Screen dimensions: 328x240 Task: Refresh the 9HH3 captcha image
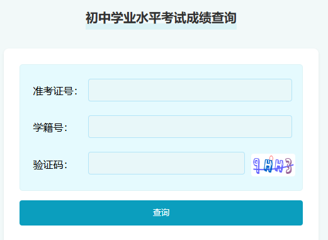(273, 165)
